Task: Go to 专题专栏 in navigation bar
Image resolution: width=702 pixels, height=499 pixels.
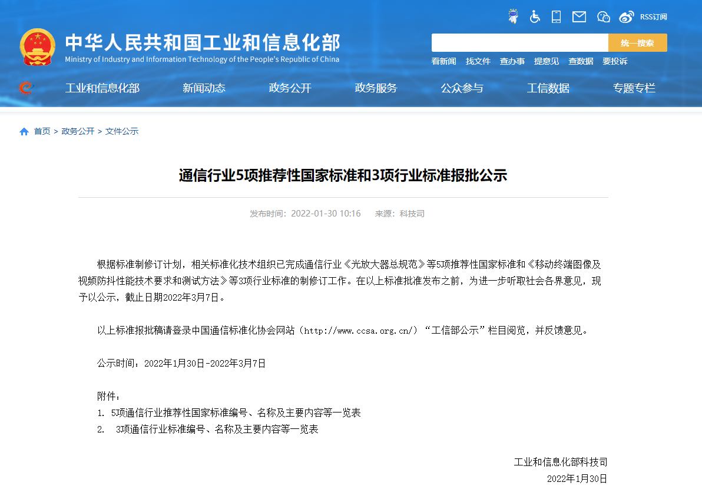Action: [x=634, y=88]
